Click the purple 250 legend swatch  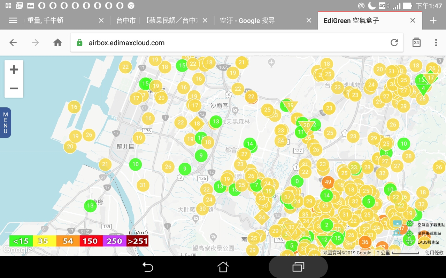pos(114,241)
